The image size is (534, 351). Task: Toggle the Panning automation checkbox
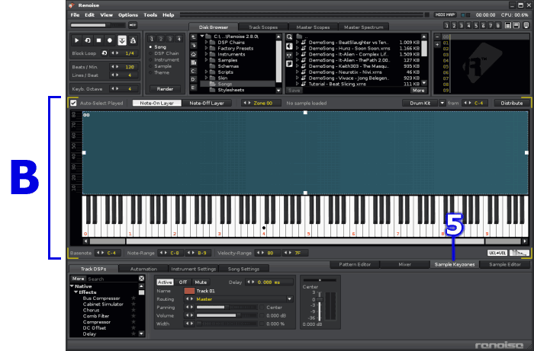262,308
